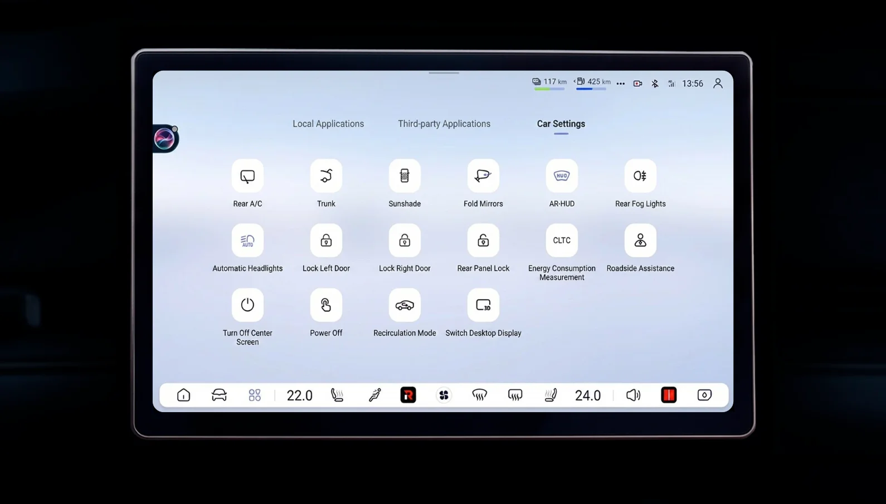Screen dimensions: 886x504
Task: Open CLTC Energy Consumption Measurement
Action: pos(562,241)
